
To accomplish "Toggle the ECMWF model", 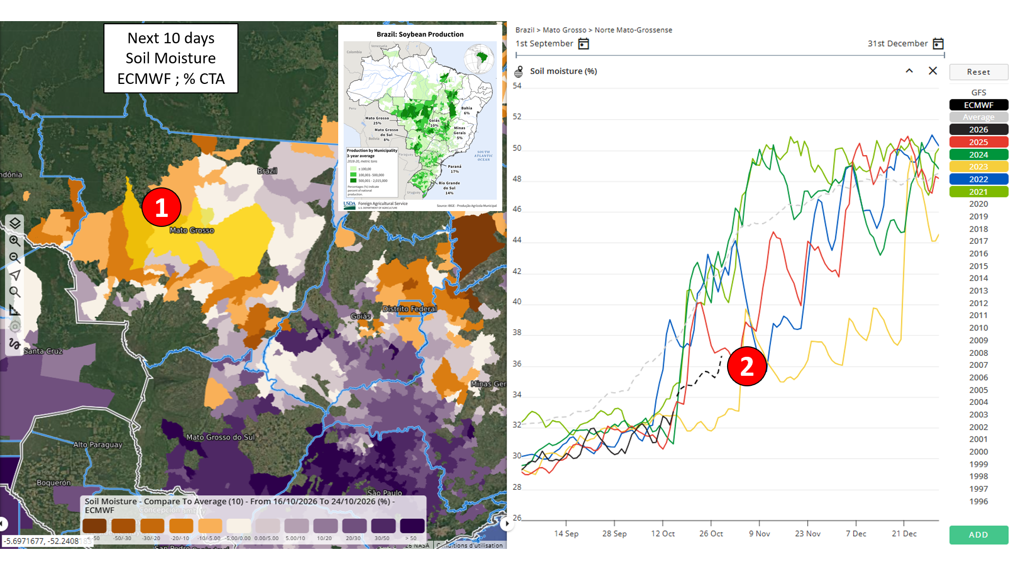I will [979, 105].
